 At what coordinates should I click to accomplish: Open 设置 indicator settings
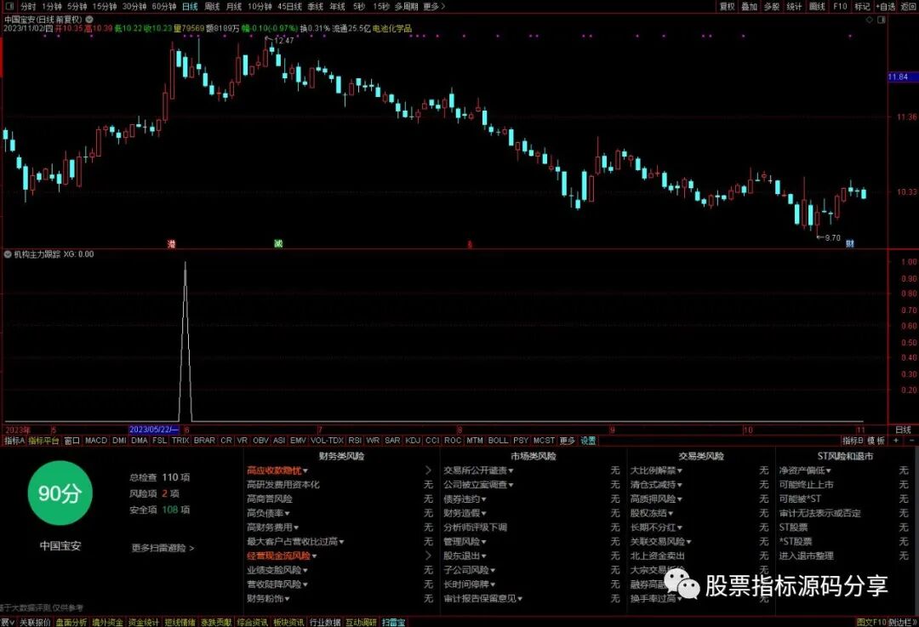pyautogui.click(x=589, y=440)
